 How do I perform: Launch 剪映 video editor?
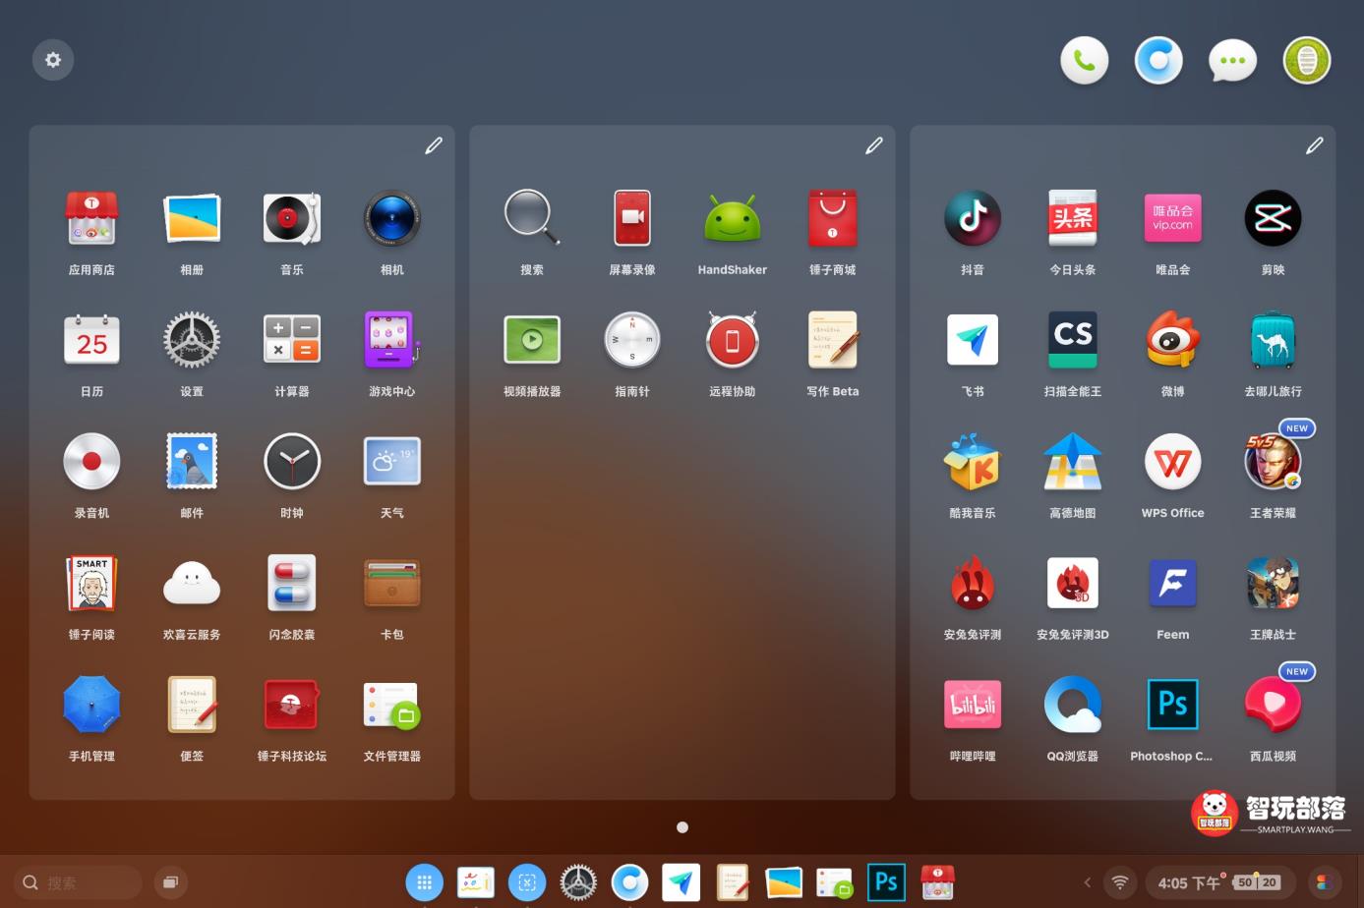coord(1274,218)
